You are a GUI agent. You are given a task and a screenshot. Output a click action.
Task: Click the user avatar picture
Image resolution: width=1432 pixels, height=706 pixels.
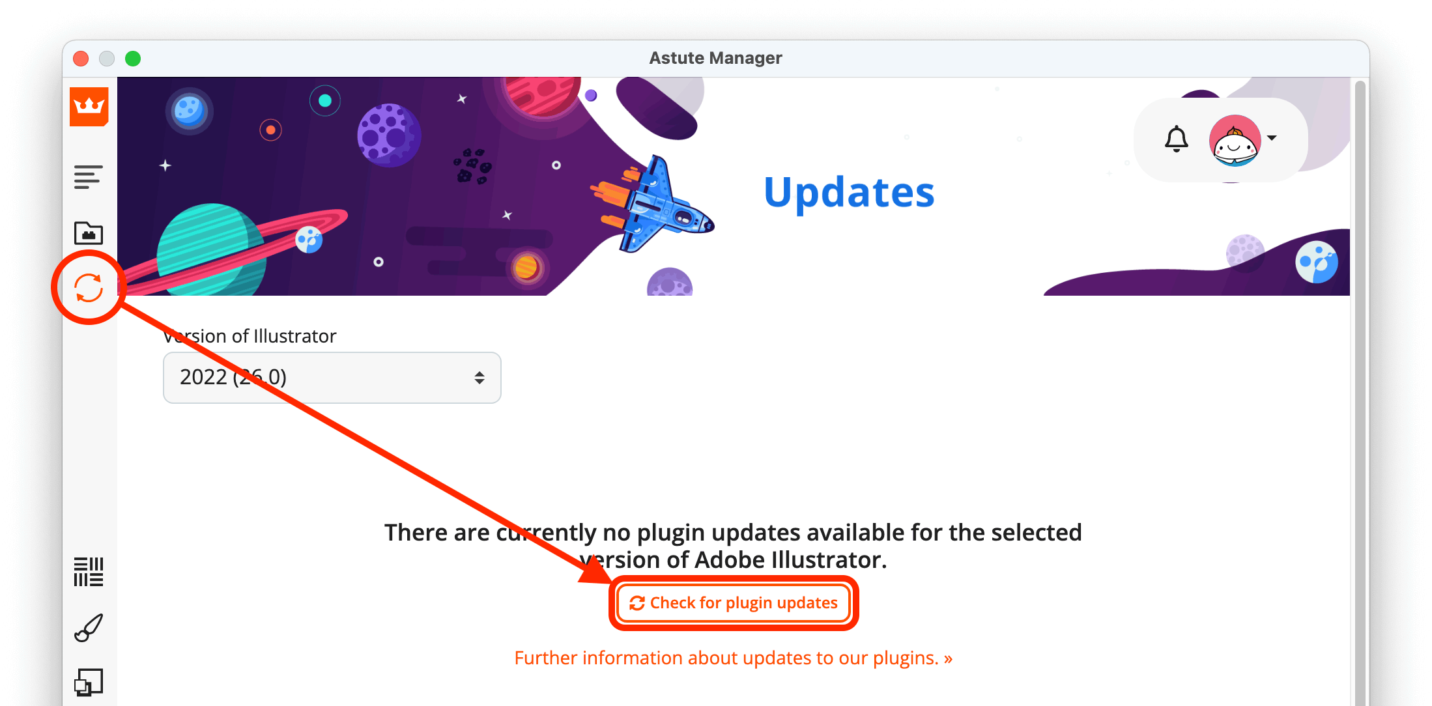tap(1234, 140)
